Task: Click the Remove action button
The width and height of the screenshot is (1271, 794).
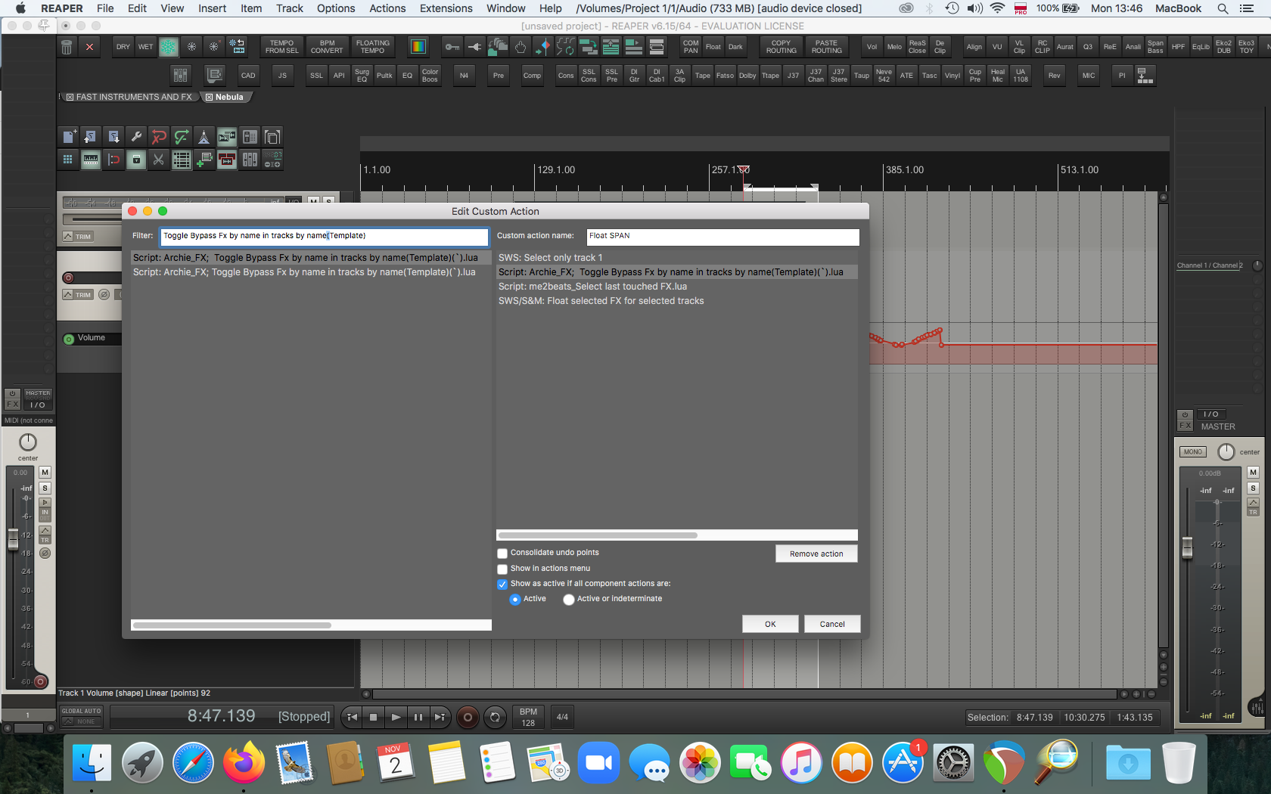Action: tap(816, 554)
